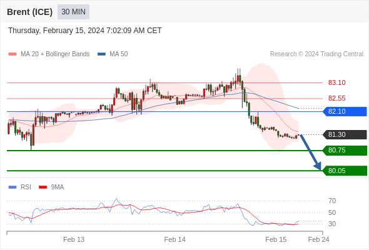The width and height of the screenshot is (369, 250).
Task: Select the blue 82.10 pivot price tag
Action: pyautogui.click(x=345, y=111)
